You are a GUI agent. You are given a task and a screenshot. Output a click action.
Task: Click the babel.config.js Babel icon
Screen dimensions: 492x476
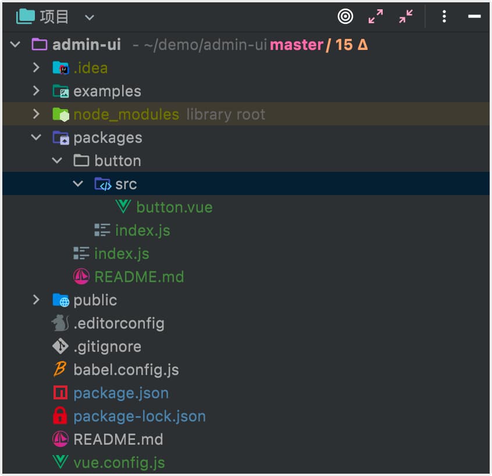(60, 369)
